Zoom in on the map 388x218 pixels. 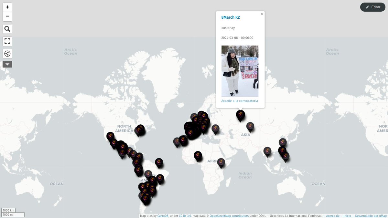7,7
